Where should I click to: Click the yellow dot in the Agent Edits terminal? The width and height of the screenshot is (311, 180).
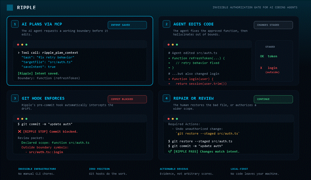pyautogui.click(x=173, y=45)
